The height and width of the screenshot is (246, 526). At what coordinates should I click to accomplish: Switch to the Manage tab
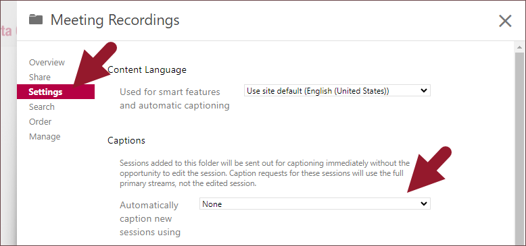tap(45, 136)
